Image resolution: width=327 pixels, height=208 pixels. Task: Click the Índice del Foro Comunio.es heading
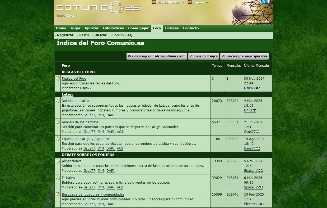(x=100, y=43)
